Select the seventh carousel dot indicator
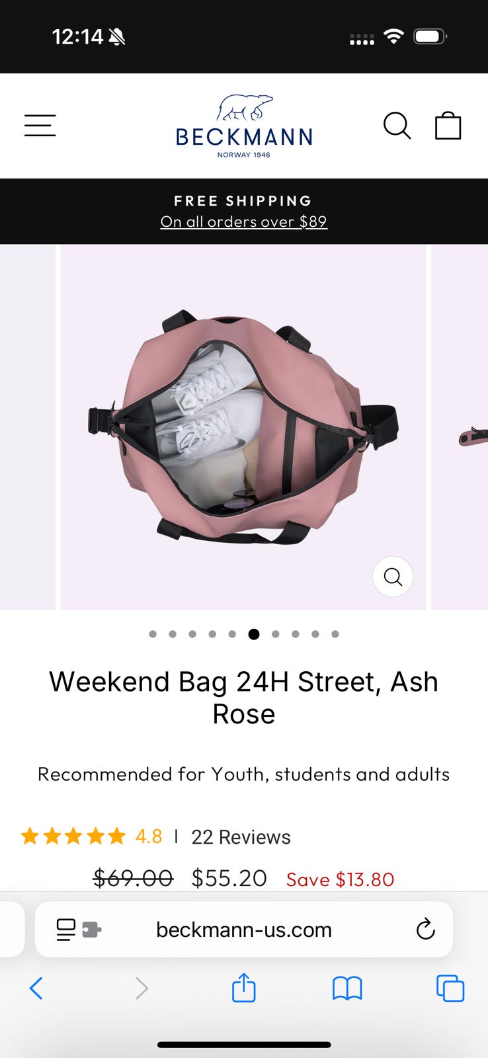This screenshot has width=488, height=1058. [x=276, y=634]
